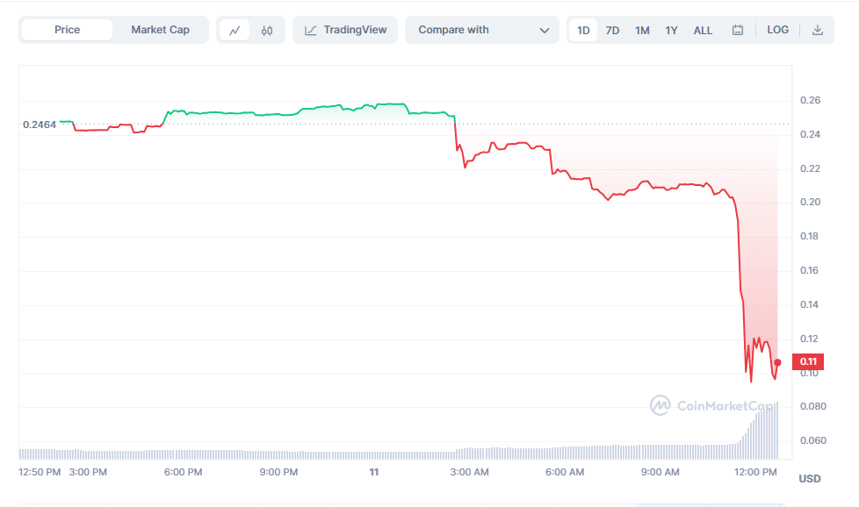Open the TradingView chart mode
Screen dimensions: 859x507
(345, 30)
